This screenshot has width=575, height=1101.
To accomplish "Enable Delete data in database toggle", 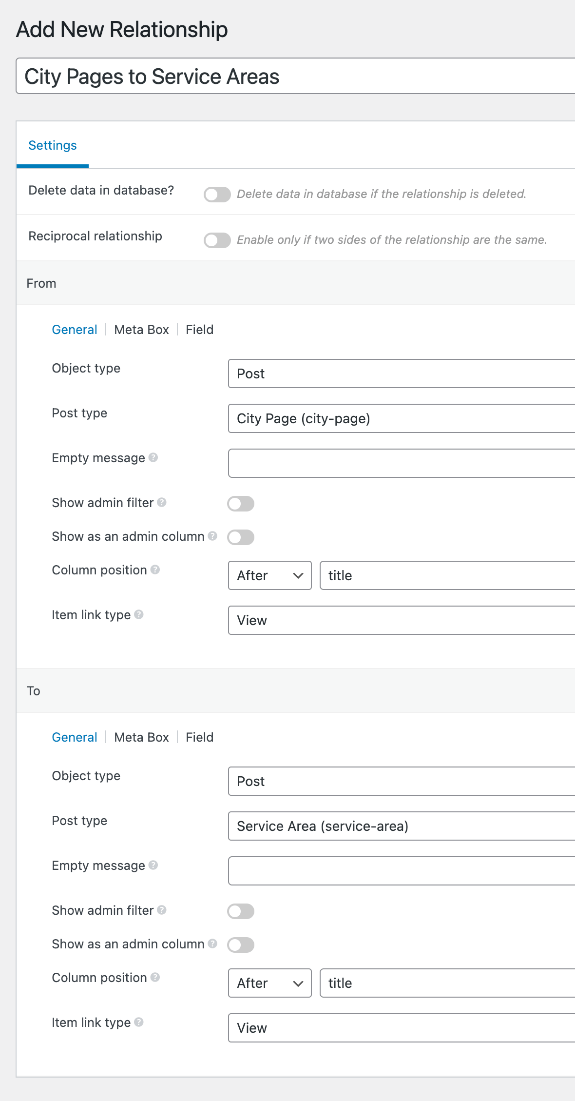I will pyautogui.click(x=217, y=195).
